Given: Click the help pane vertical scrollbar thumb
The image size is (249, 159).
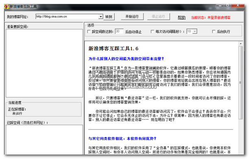Looking at the screenshot, I should click(x=240, y=83).
